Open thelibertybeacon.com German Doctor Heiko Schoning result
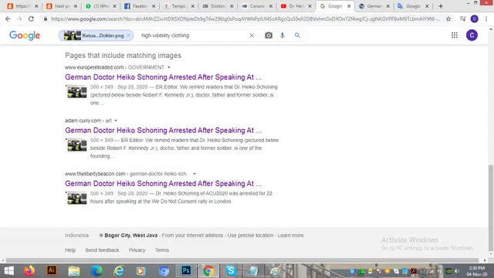Image resolution: width=494 pixels, height=278 pixels. (x=163, y=184)
